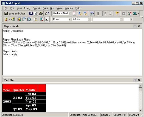This screenshot has width=144, height=117.
Task: Select the Q1 03 quarter cell
Action: click(17, 98)
